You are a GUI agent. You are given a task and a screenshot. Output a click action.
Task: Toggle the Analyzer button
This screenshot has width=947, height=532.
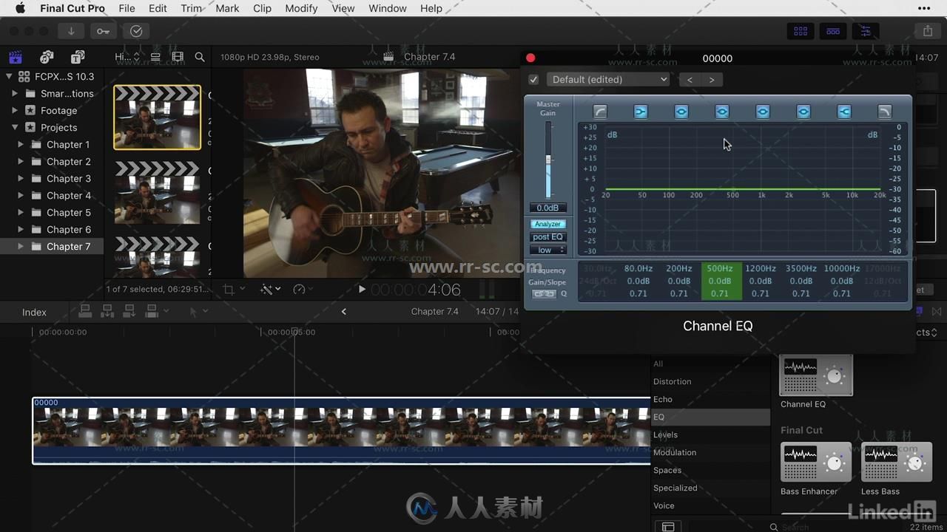(548, 224)
